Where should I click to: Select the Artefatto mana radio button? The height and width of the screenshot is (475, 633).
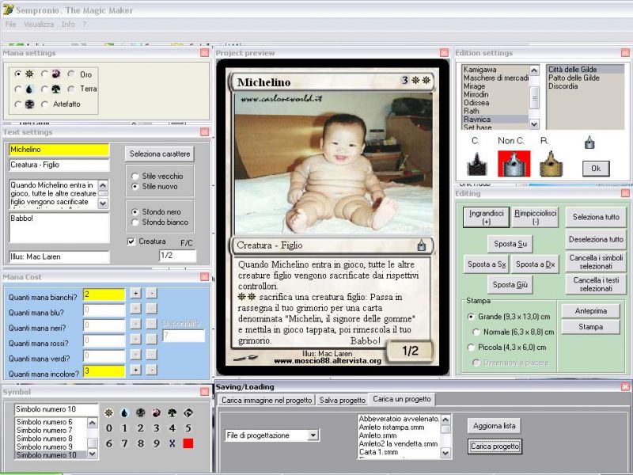pos(44,104)
